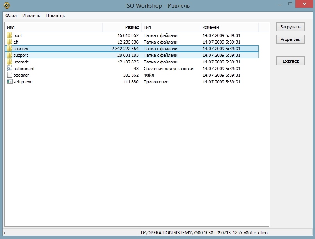Open the Помощь menu

[55, 16]
